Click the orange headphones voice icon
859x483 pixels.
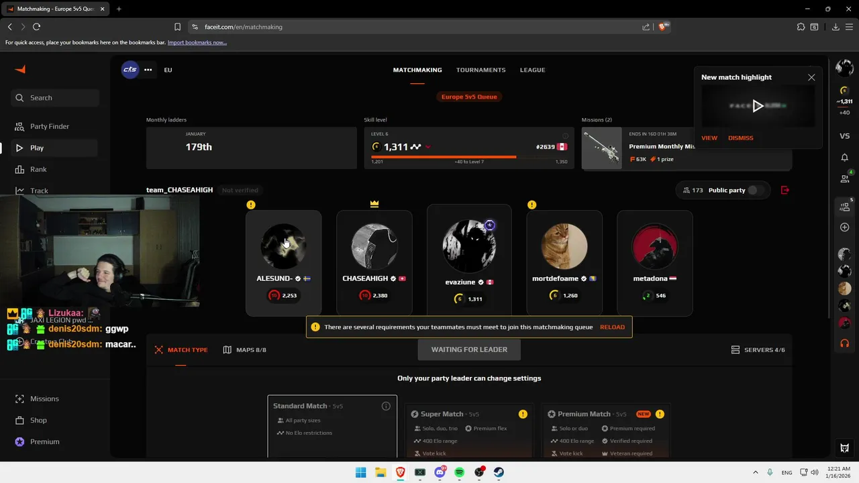(845, 343)
